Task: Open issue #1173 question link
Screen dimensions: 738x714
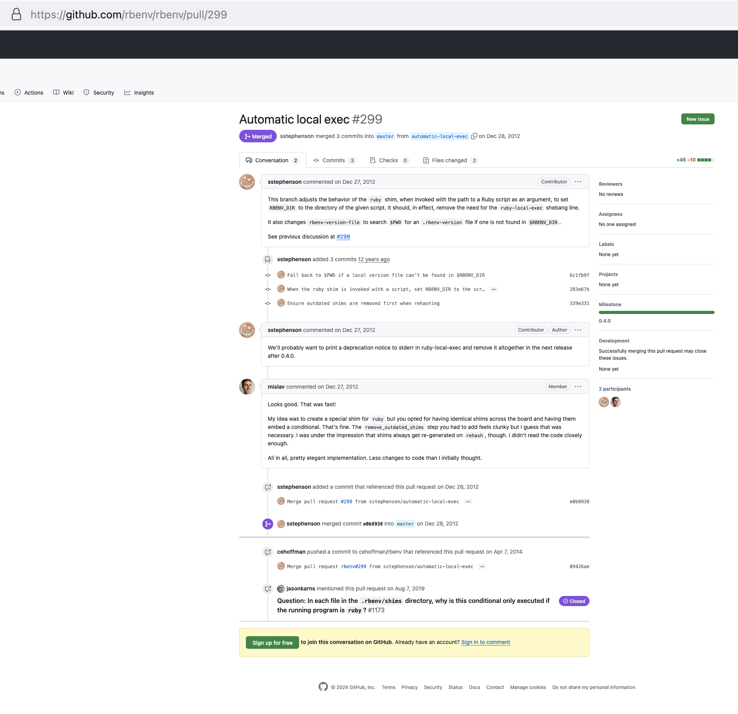Action: pyautogui.click(x=413, y=605)
